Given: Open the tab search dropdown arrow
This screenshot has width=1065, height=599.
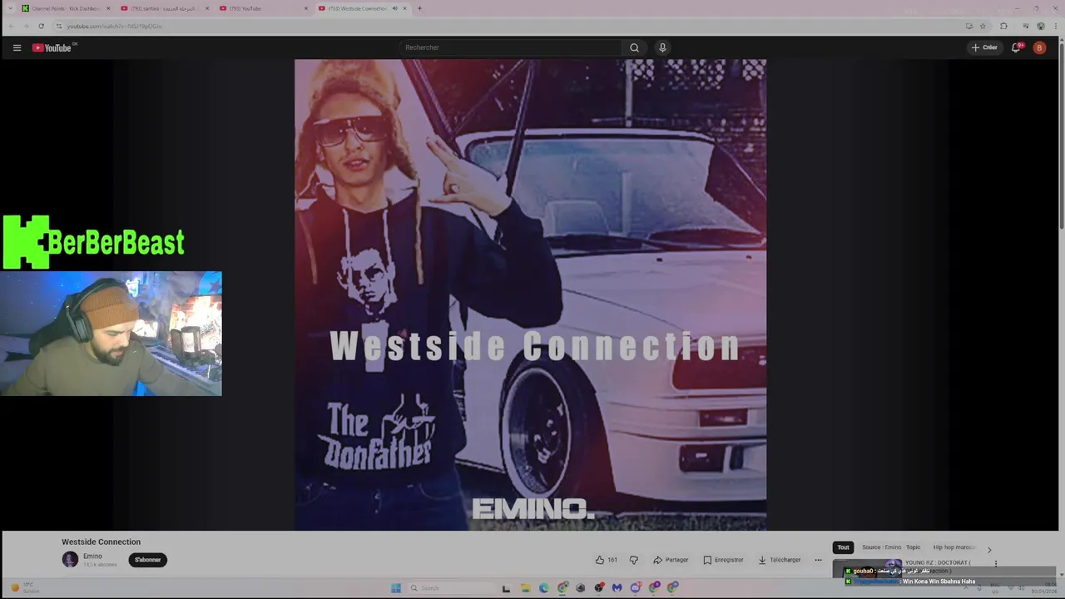Looking at the screenshot, I should [x=11, y=8].
